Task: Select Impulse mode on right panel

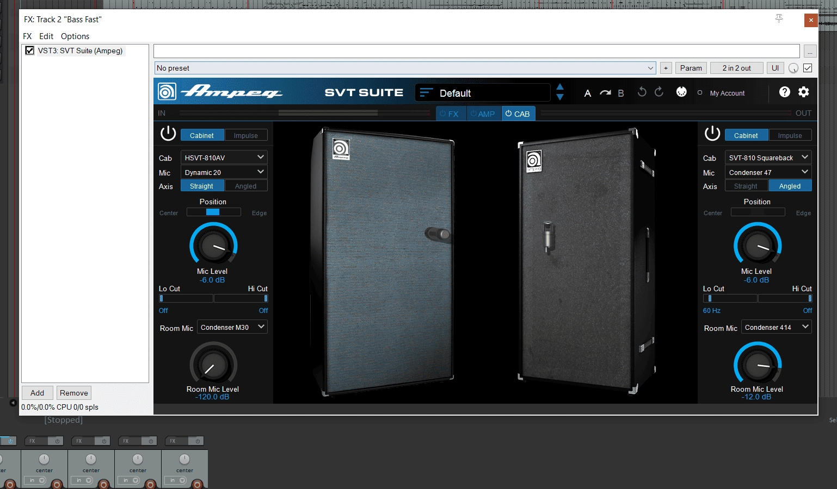Action: [790, 135]
